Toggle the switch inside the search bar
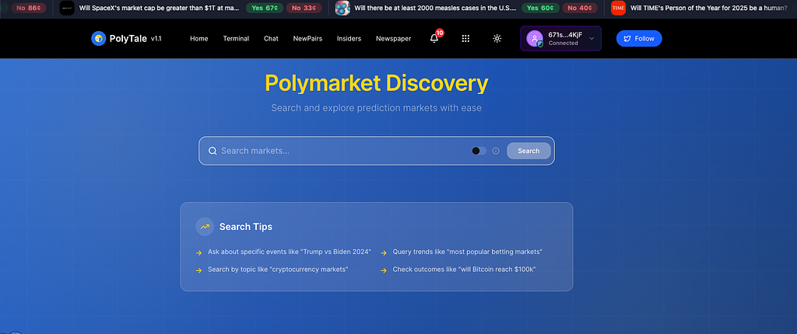The width and height of the screenshot is (797, 334). [x=479, y=151]
